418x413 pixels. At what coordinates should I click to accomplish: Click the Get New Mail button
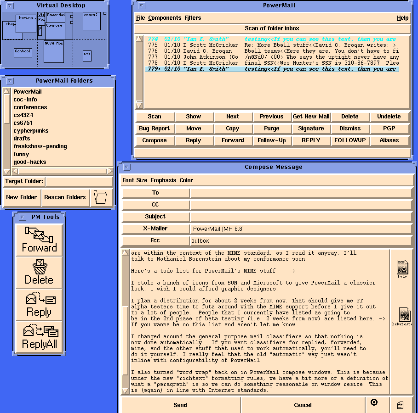click(311, 117)
